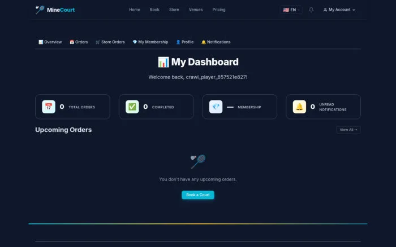Go to Home in the top navigation
Image resolution: width=396 pixels, height=247 pixels.
point(135,10)
